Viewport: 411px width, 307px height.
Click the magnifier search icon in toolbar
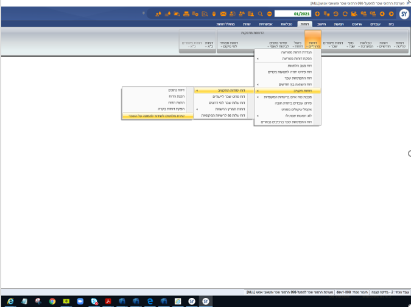point(261,14)
